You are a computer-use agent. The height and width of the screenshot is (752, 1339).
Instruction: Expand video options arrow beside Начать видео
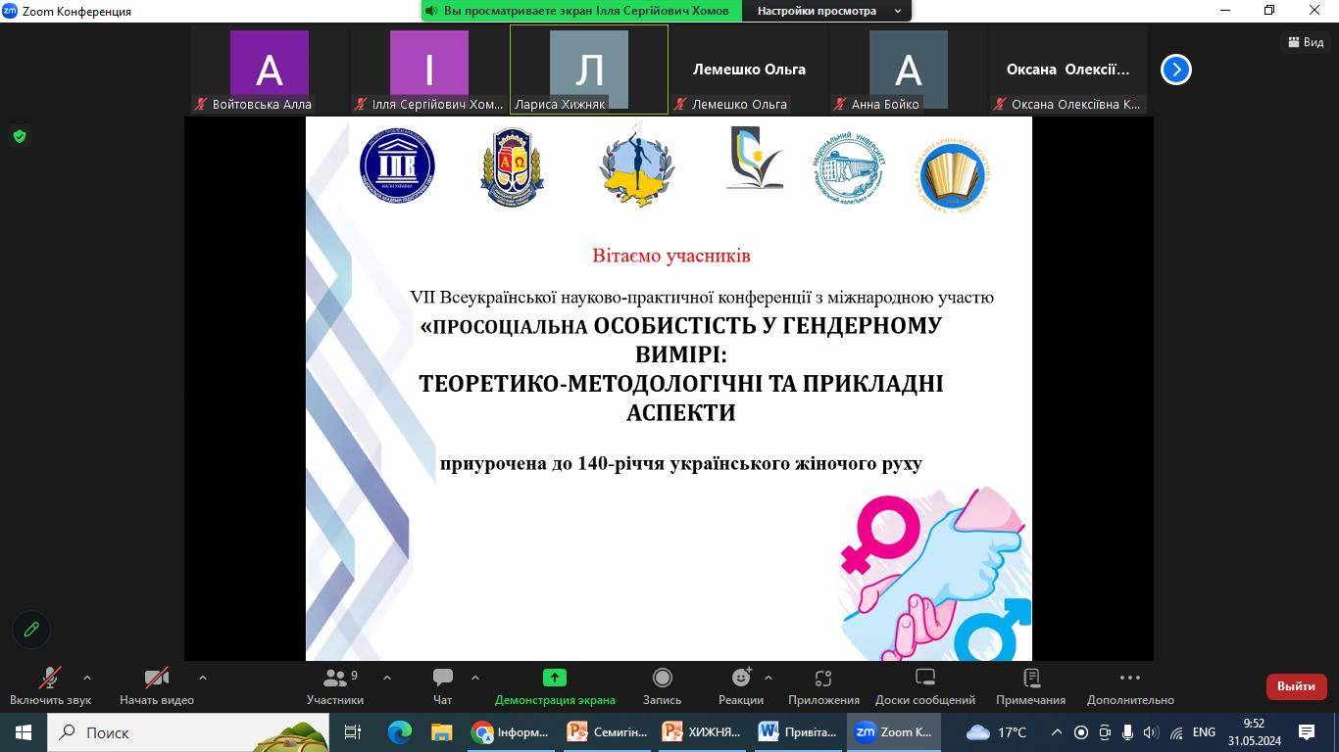(203, 678)
